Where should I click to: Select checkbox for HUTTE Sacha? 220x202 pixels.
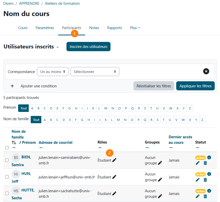pos(7,193)
